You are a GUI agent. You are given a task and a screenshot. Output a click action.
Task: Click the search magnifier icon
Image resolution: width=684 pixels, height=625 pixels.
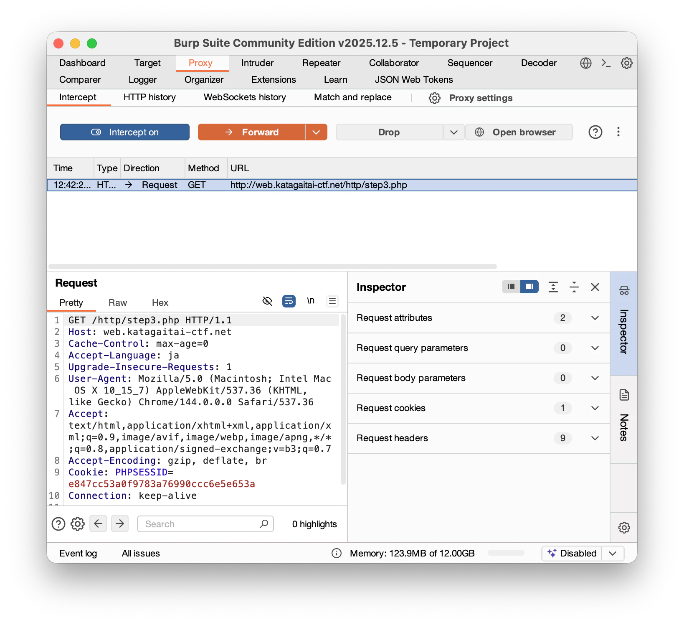[264, 523]
